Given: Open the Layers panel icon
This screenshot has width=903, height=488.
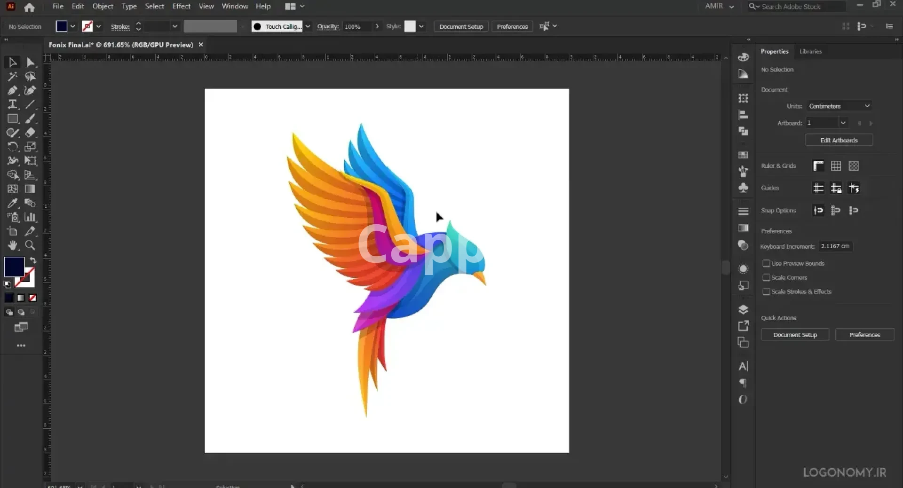Looking at the screenshot, I should (x=743, y=309).
